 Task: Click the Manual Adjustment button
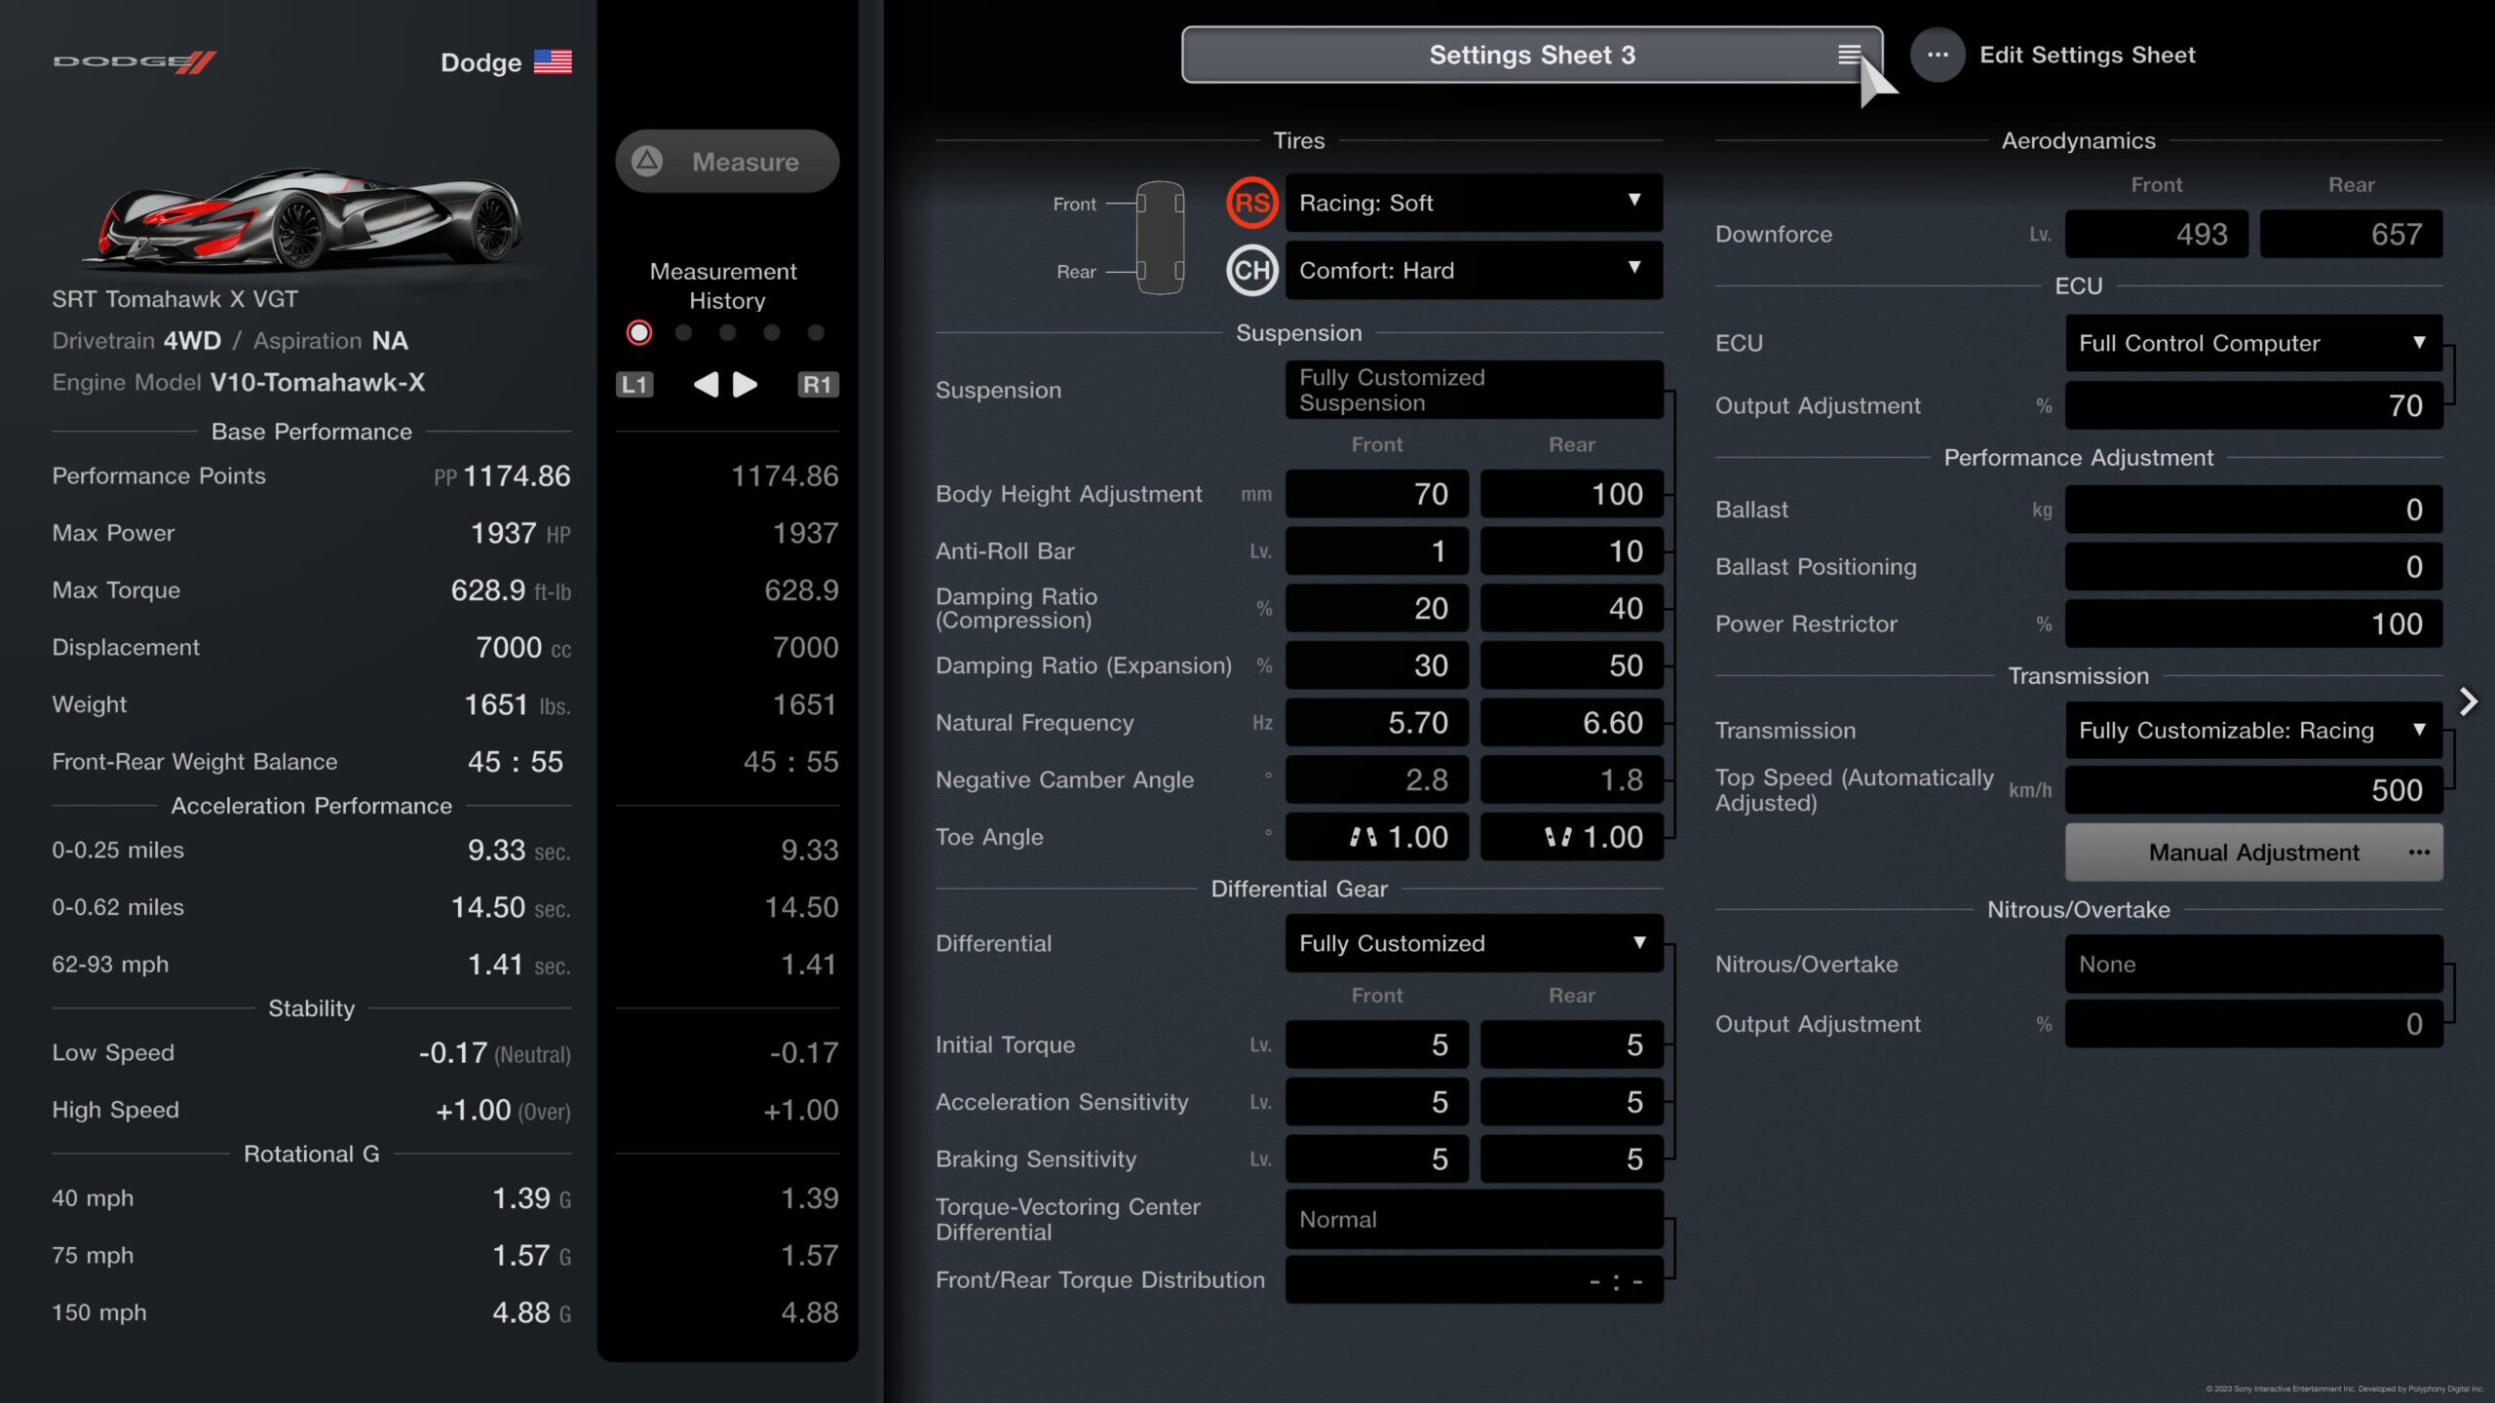(x=2252, y=853)
